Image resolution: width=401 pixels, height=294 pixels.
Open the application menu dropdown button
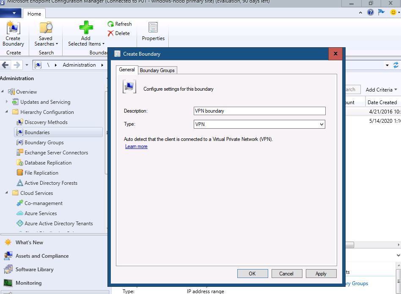11,13
